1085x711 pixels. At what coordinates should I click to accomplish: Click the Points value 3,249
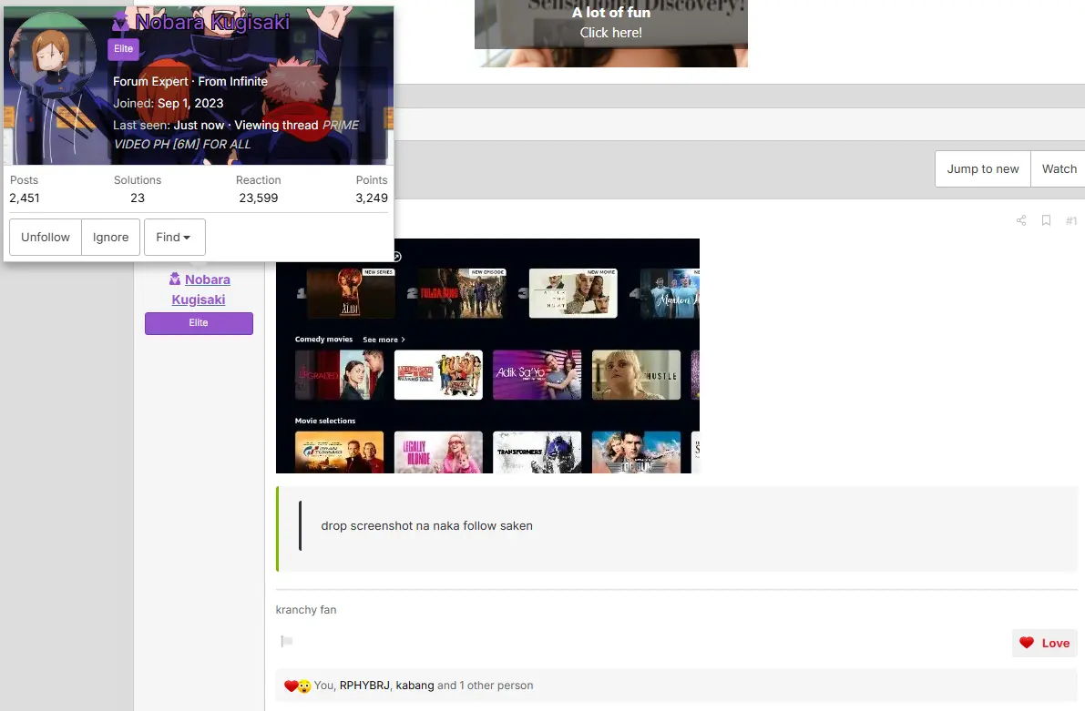pos(372,198)
